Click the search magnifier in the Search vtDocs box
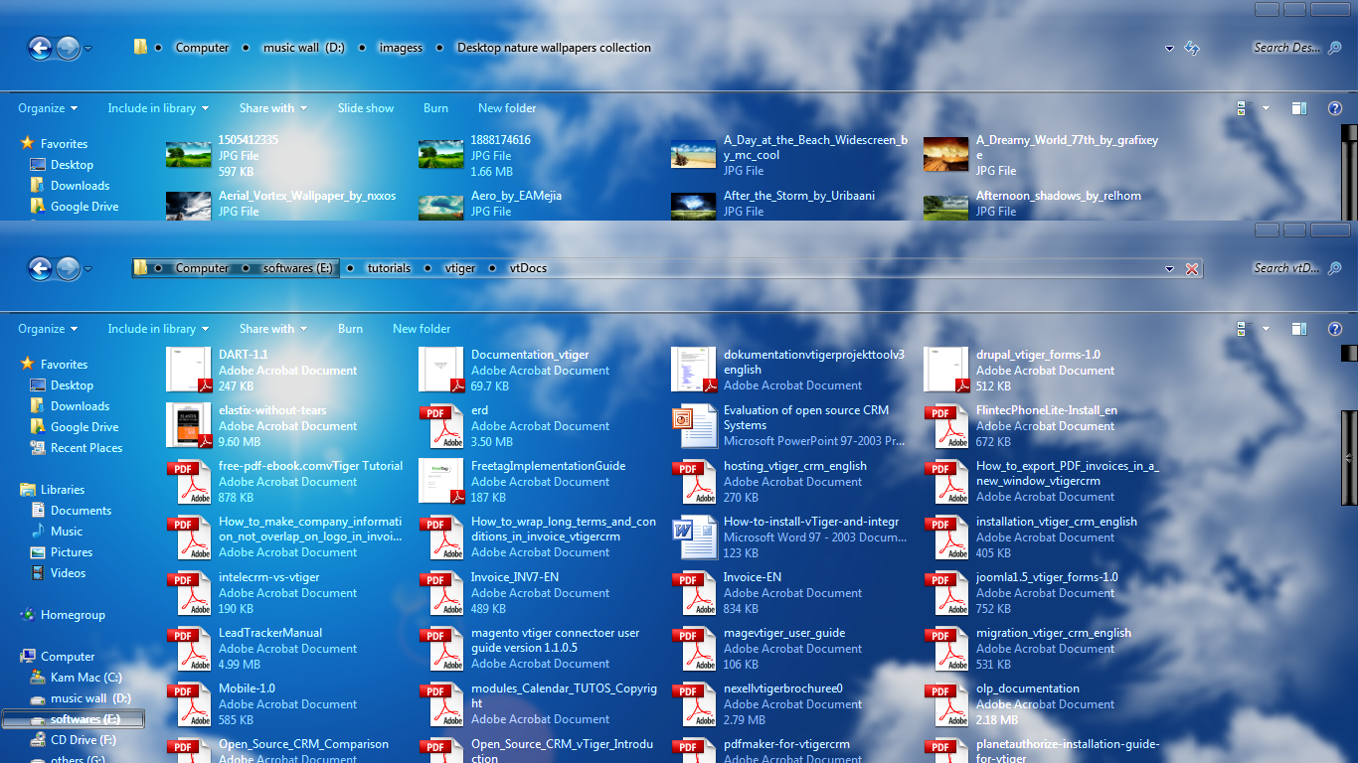 (x=1335, y=267)
